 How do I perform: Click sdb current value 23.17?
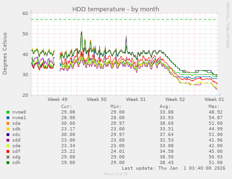[x=68, y=129]
